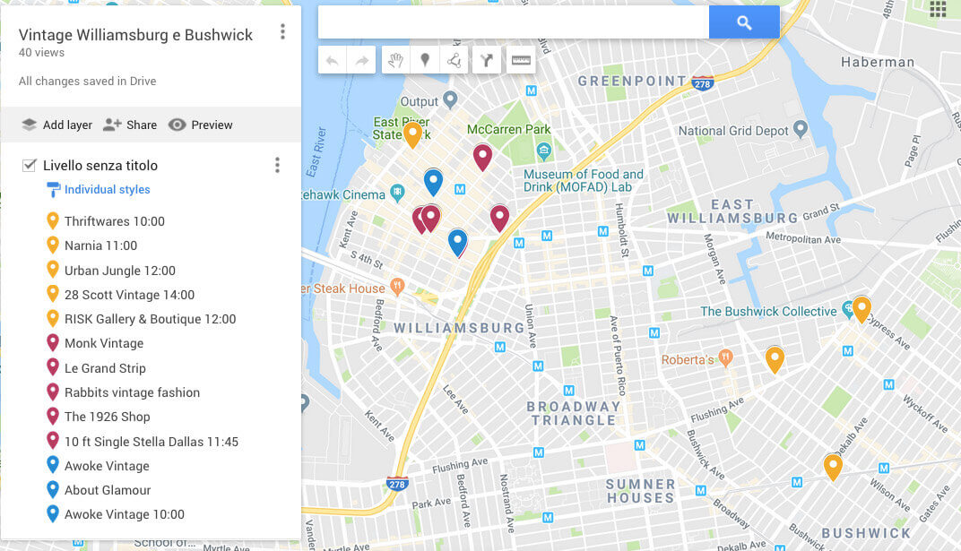Click the orange pin icon beside Thriftwares 10:00
Image resolution: width=961 pixels, height=551 pixels.
point(53,220)
